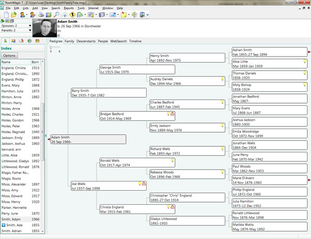311x239 pixels.
Task: Open a file with the folder icon
Action: pyautogui.click(x=13, y=15)
